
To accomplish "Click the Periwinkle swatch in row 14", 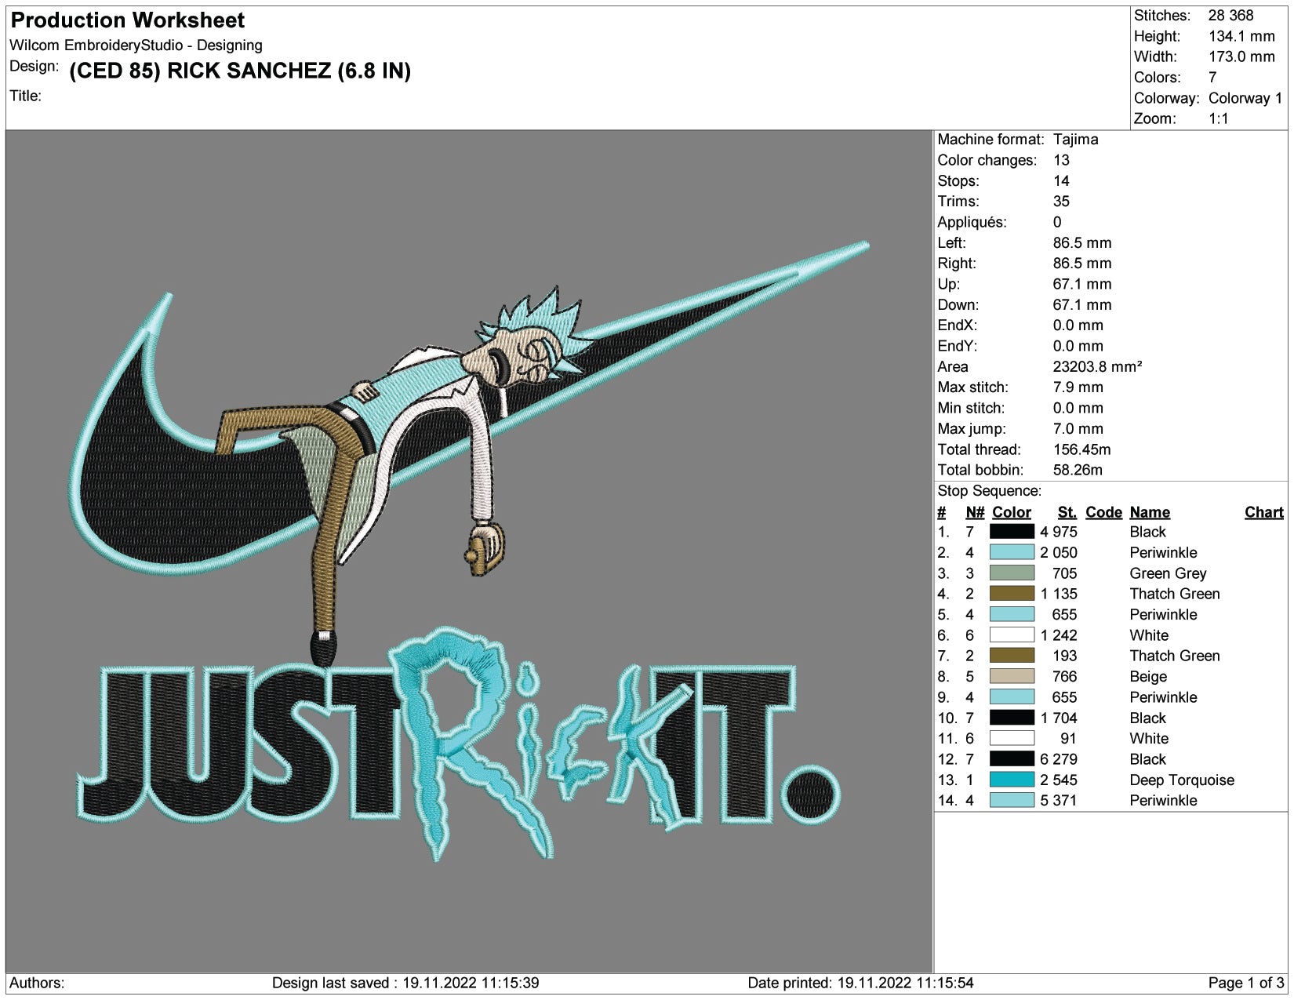I will coord(1012,800).
